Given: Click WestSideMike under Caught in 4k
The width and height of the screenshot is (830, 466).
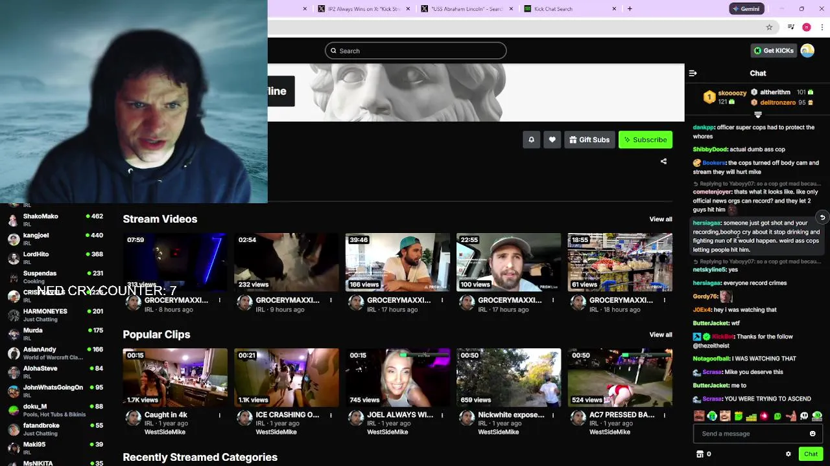Looking at the screenshot, I should (165, 432).
